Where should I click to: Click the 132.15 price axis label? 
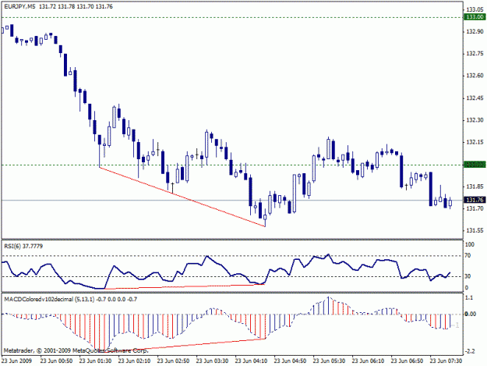pos(475,142)
